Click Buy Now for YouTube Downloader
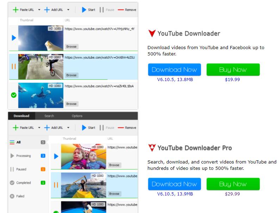 click(233, 69)
